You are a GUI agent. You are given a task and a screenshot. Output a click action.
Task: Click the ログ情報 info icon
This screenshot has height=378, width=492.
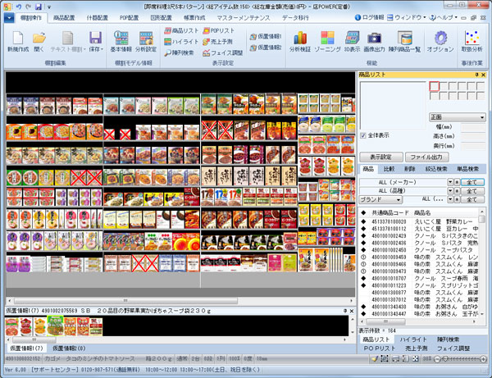(x=358, y=17)
